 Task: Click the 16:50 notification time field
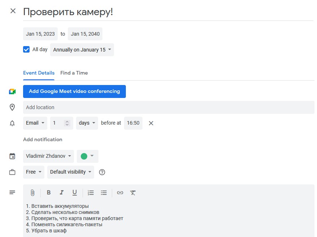coord(133,123)
